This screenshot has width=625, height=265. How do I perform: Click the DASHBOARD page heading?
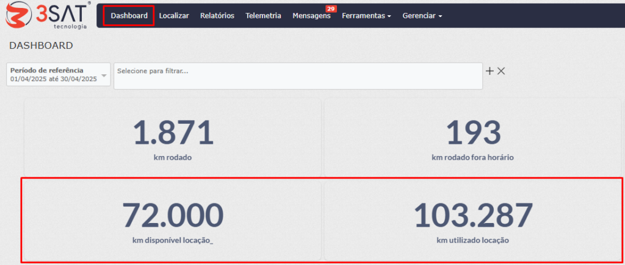tap(41, 46)
